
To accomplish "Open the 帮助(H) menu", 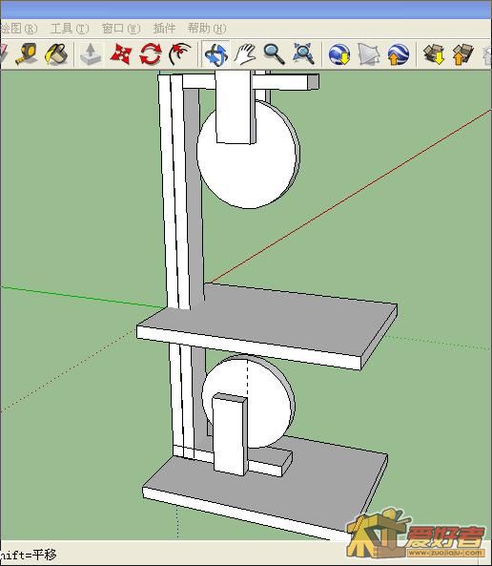I will tap(207, 28).
